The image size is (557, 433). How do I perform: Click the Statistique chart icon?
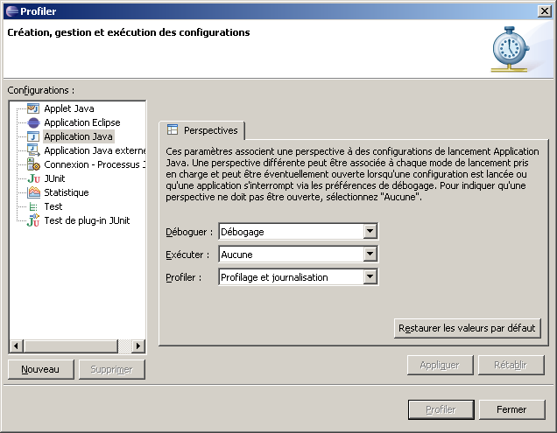click(x=34, y=192)
